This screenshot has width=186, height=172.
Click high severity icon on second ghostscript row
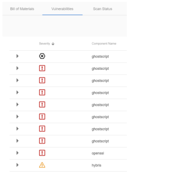[42, 68]
